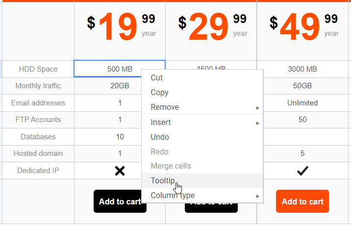Click Undo in the context menu
This screenshot has width=351, height=226.
click(x=160, y=137)
